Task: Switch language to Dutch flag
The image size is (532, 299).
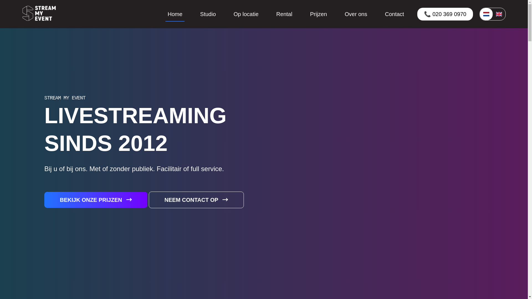Action: 486,14
